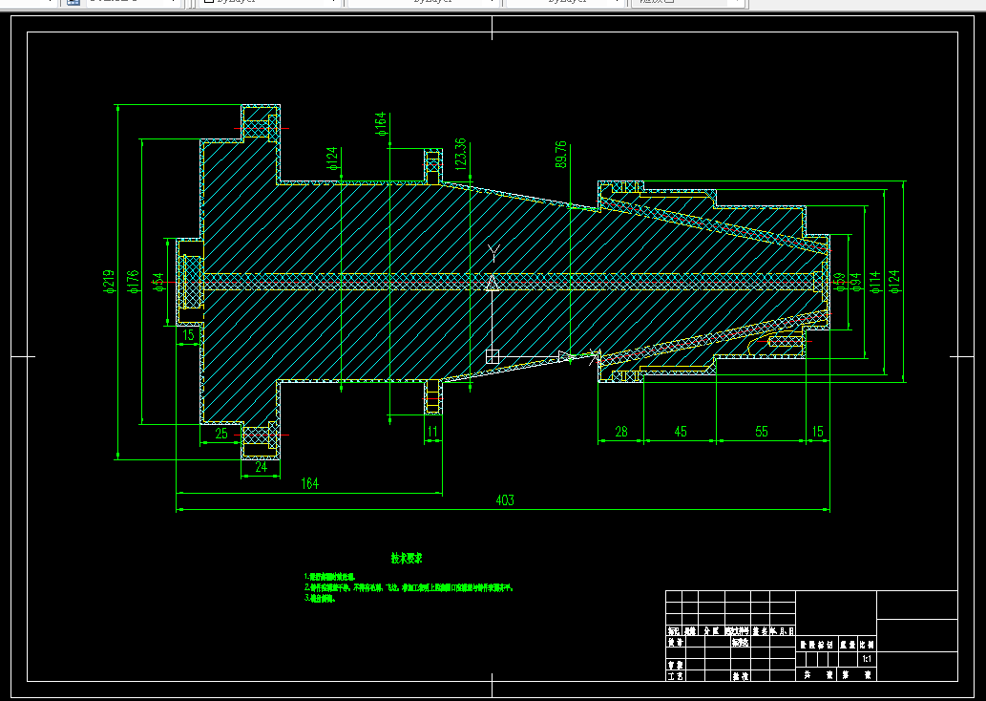The height and width of the screenshot is (701, 986).
Task: Click the 技术要求 heading text
Action: click(407, 558)
